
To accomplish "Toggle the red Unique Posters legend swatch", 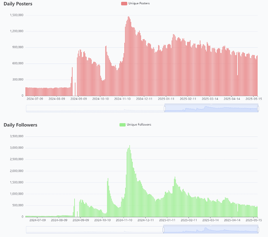I will click(124, 3).
